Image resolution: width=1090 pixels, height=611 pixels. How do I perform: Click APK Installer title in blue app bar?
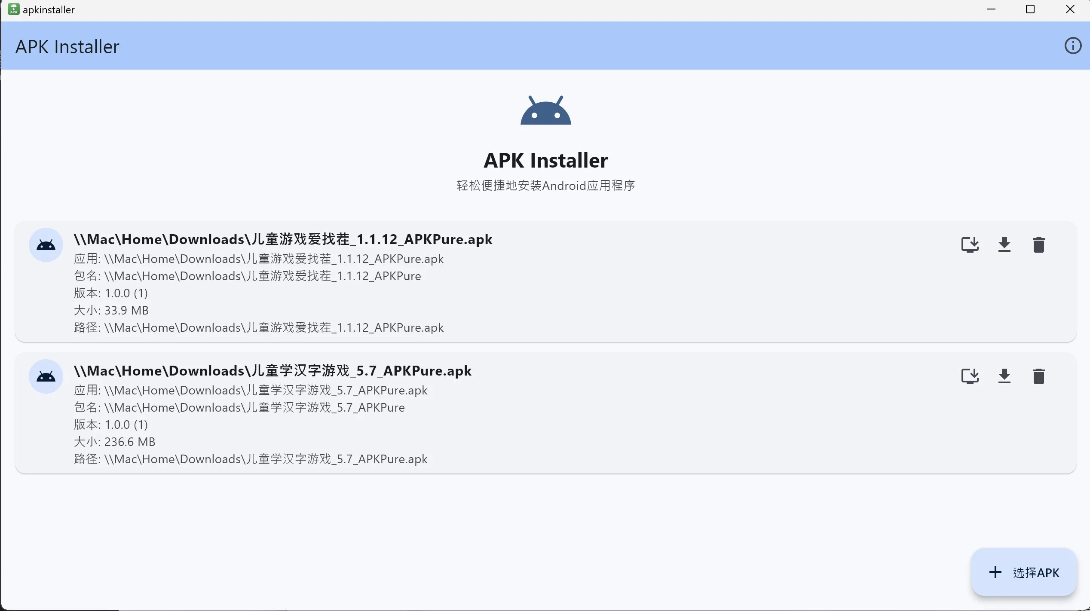67,47
